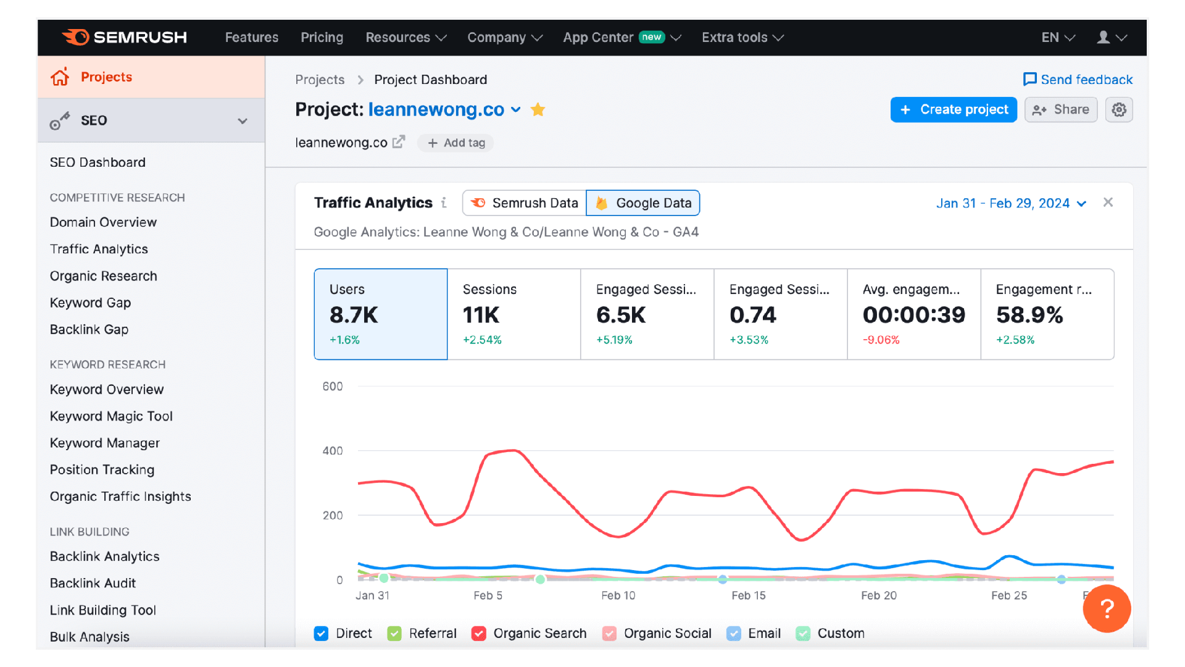Toggle the Direct traffic checkbox
This screenshot has height=667, width=1185.
pos(321,633)
